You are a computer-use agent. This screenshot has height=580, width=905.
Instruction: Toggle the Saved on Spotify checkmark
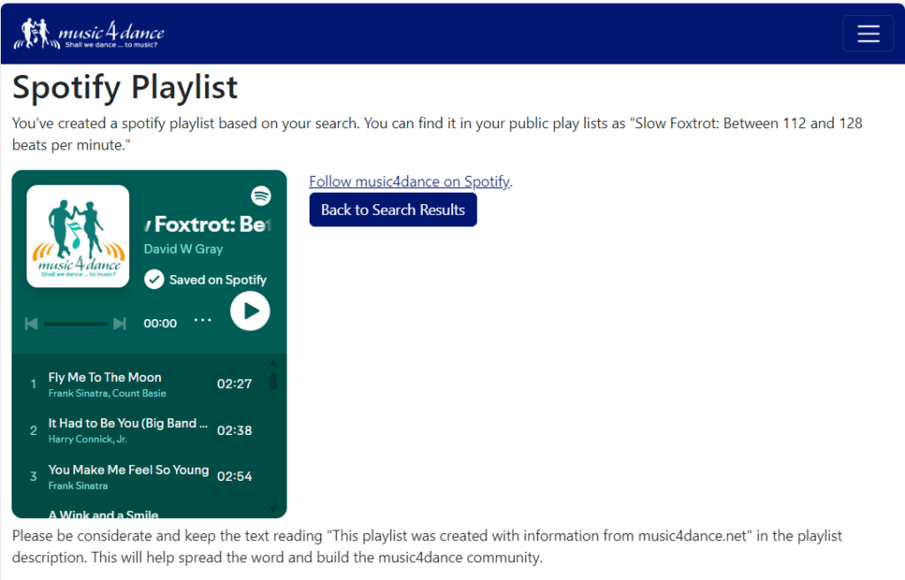click(155, 279)
